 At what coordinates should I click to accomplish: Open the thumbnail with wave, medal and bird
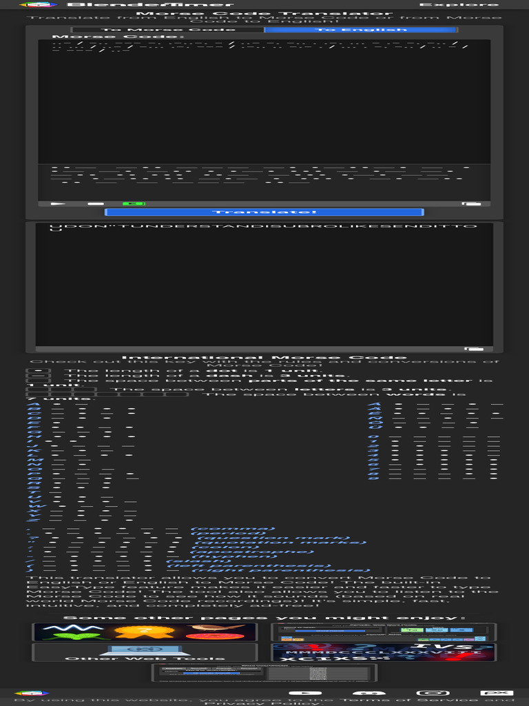(x=145, y=632)
